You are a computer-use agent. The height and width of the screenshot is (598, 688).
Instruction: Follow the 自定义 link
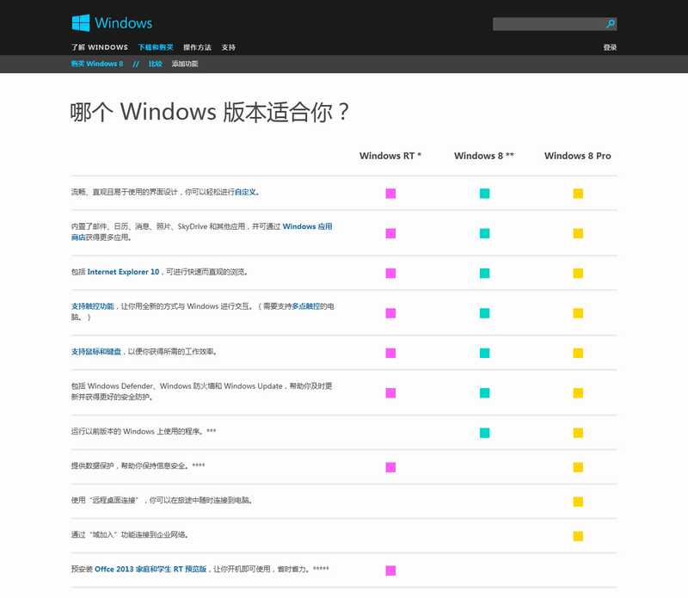coord(246,192)
